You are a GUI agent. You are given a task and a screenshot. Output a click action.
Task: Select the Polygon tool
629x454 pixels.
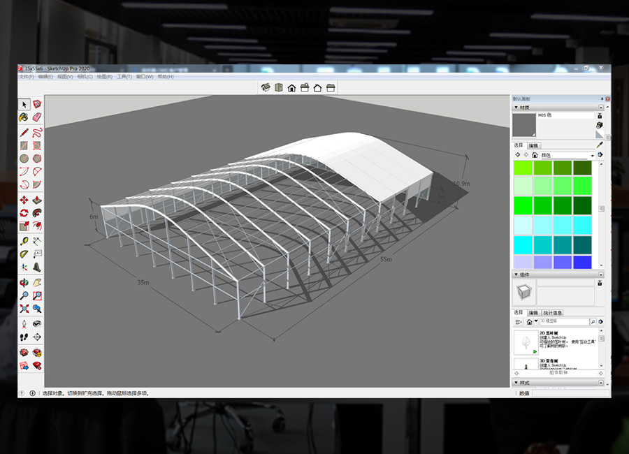point(37,159)
